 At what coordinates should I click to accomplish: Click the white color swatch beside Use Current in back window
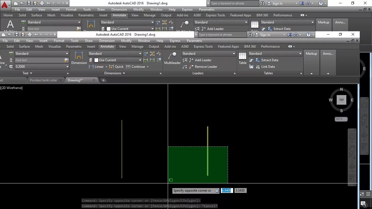point(108,29)
